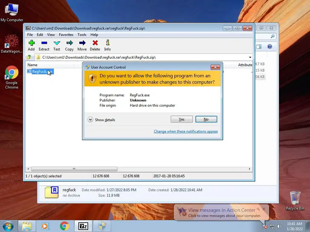Expand Show details in the UAC dialog
Image resolution: width=310 pixels, height=232 pixels.
pyautogui.click(x=101, y=120)
